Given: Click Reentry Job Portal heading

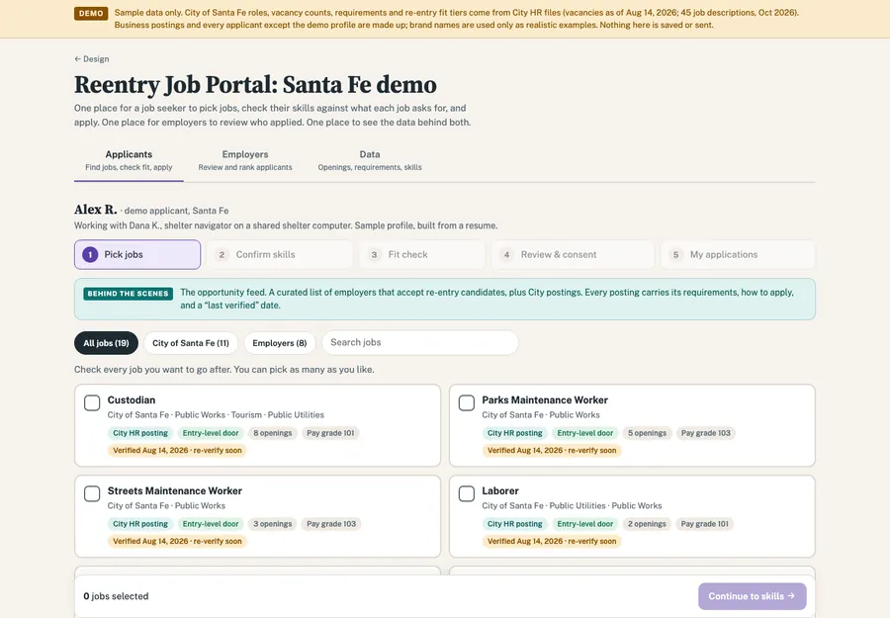Looking at the screenshot, I should 255,85.
